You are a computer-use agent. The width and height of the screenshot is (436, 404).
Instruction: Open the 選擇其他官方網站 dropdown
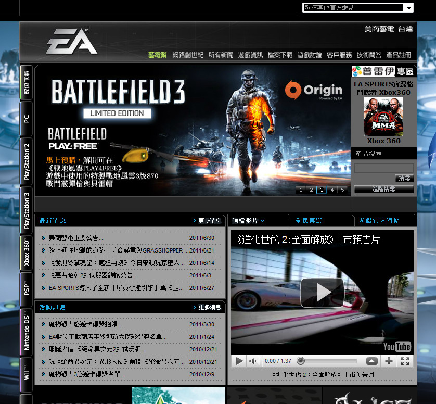358,8
